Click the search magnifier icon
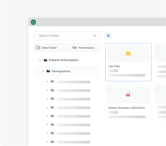Screen dimensions: 166x146 point(95,36)
